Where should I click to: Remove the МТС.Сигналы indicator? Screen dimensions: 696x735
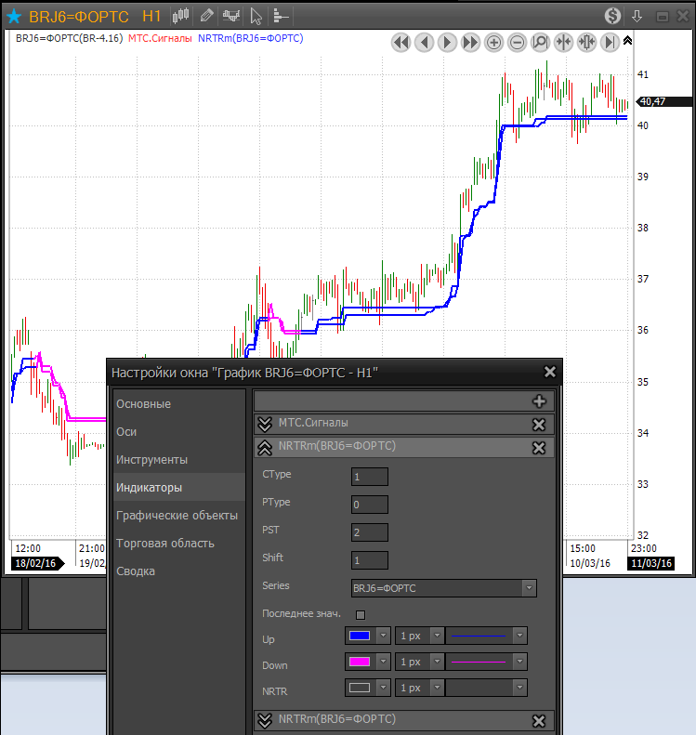point(538,425)
